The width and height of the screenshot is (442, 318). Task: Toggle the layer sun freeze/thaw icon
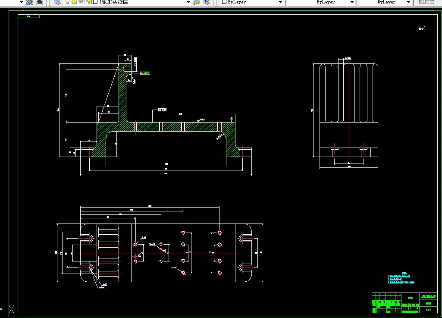[x=74, y=2]
